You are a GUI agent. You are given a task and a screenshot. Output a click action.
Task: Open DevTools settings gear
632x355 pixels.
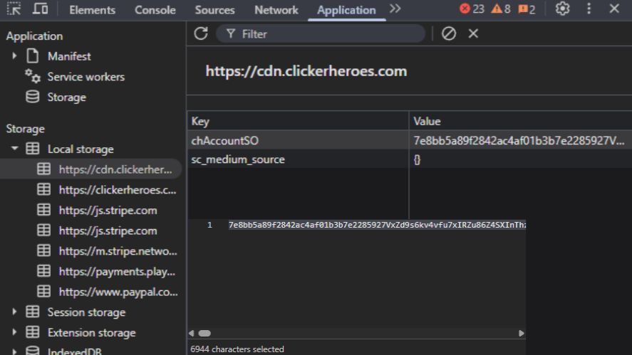[562, 9]
